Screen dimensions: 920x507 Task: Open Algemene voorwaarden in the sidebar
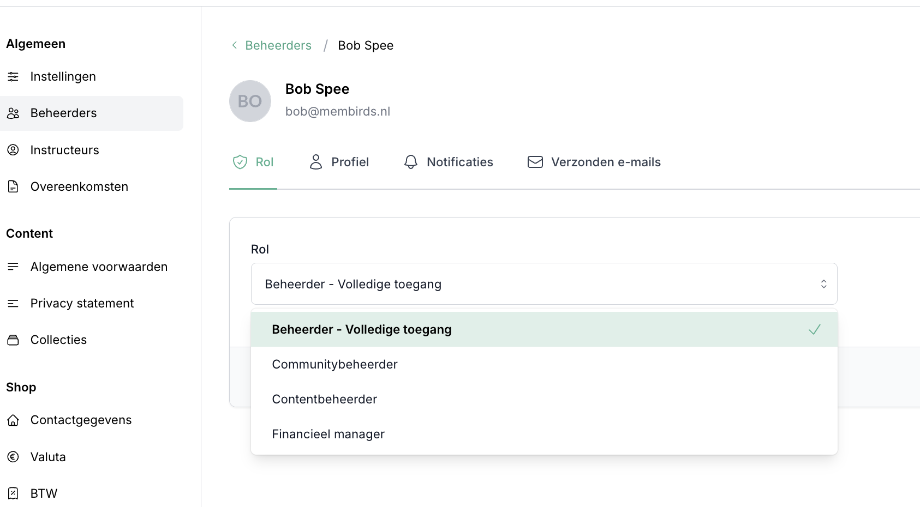pyautogui.click(x=99, y=267)
